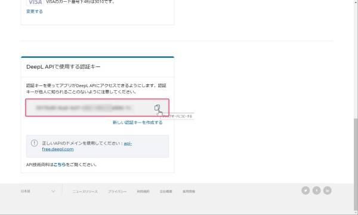Click the blurred authentication key field
This screenshot has height=215, width=358.
(x=97, y=107)
